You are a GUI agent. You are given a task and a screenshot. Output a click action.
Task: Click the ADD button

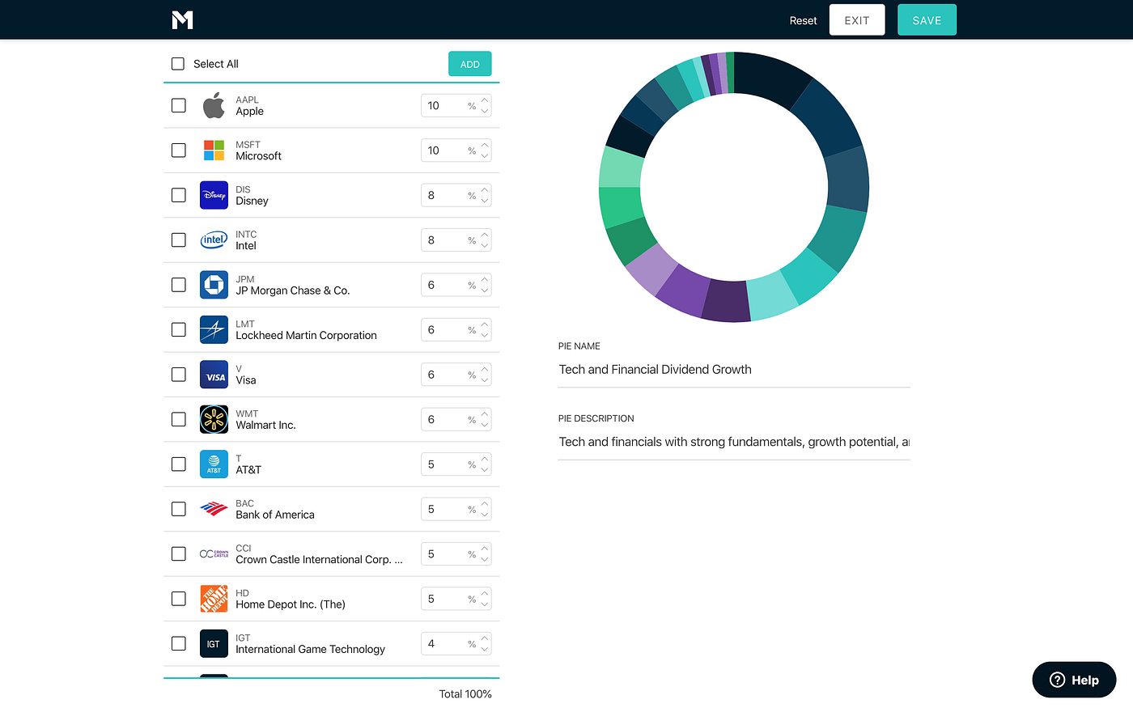point(470,64)
